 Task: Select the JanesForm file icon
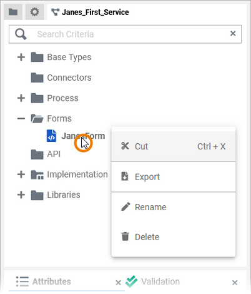coord(51,136)
